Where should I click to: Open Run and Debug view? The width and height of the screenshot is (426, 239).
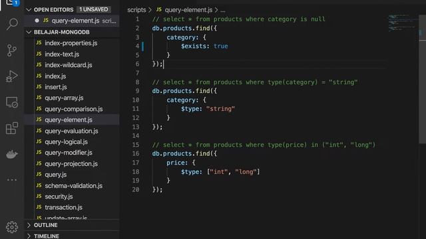pyautogui.click(x=12, y=76)
